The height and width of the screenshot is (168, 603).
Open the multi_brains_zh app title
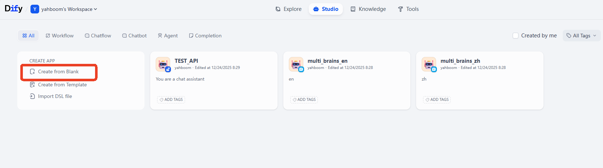pyautogui.click(x=460, y=61)
